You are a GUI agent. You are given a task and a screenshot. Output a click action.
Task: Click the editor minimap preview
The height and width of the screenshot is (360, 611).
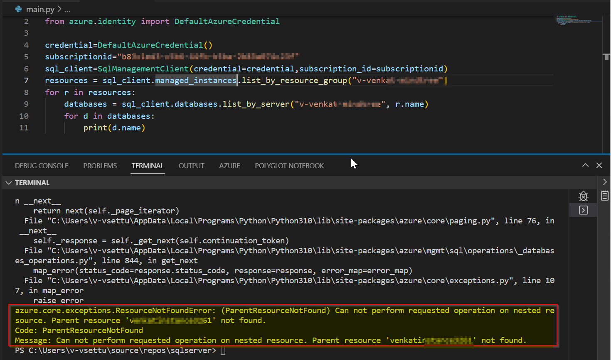point(579,20)
